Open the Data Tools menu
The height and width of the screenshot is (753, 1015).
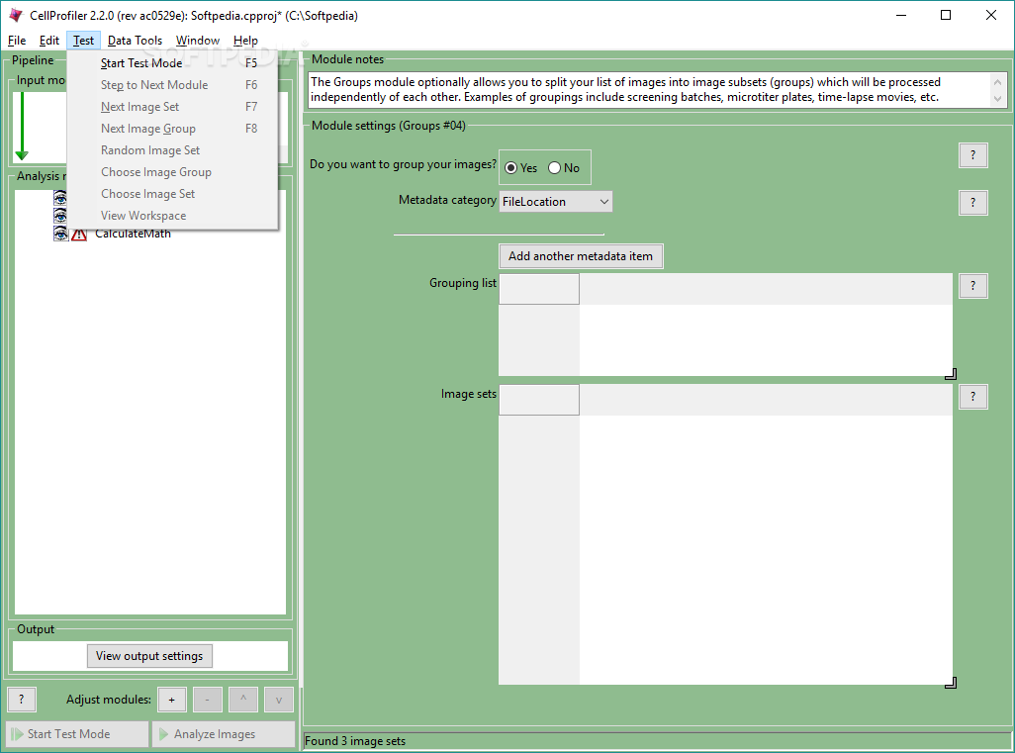point(135,41)
